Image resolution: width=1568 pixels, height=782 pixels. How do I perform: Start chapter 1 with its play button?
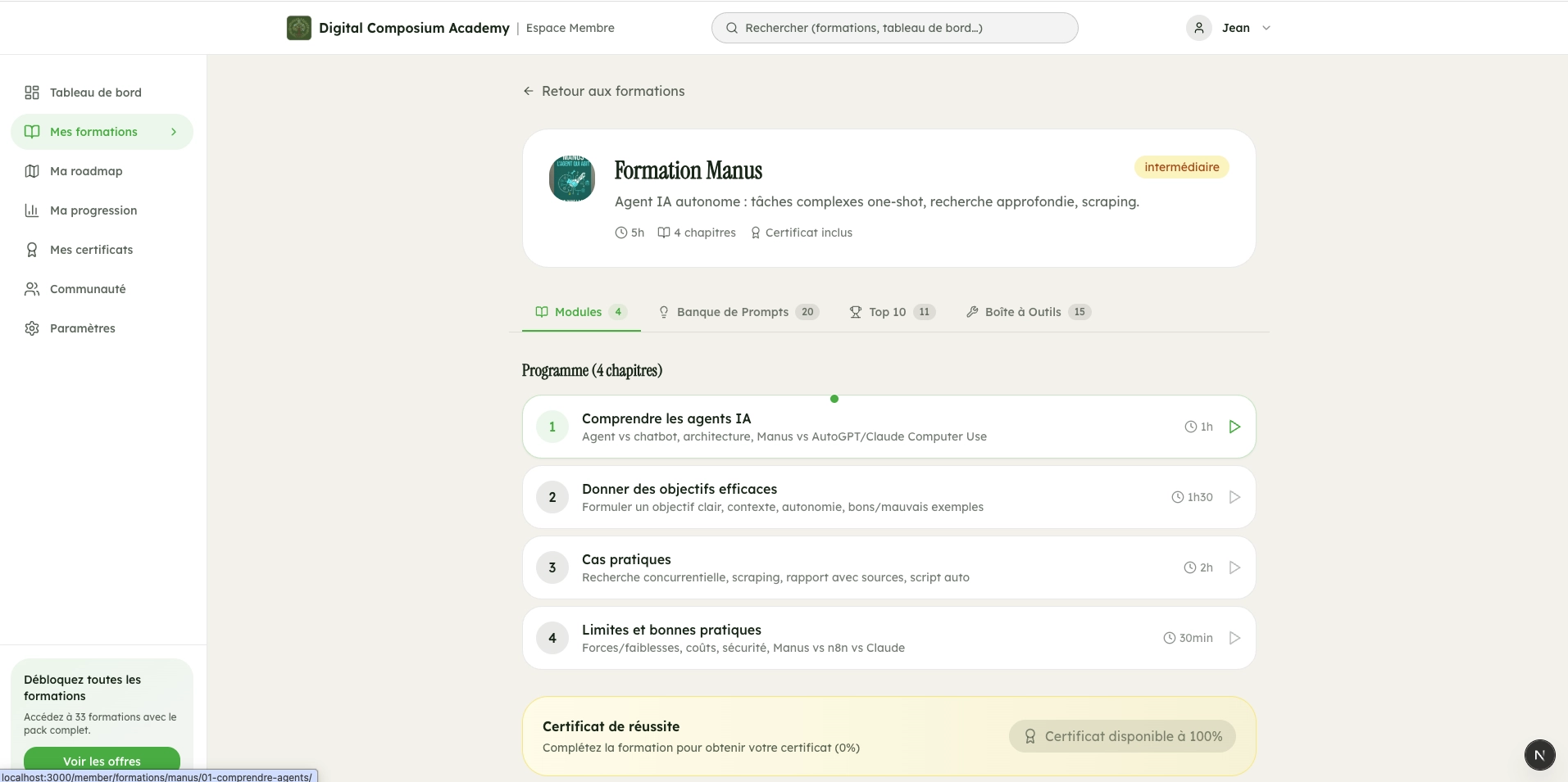coord(1234,426)
